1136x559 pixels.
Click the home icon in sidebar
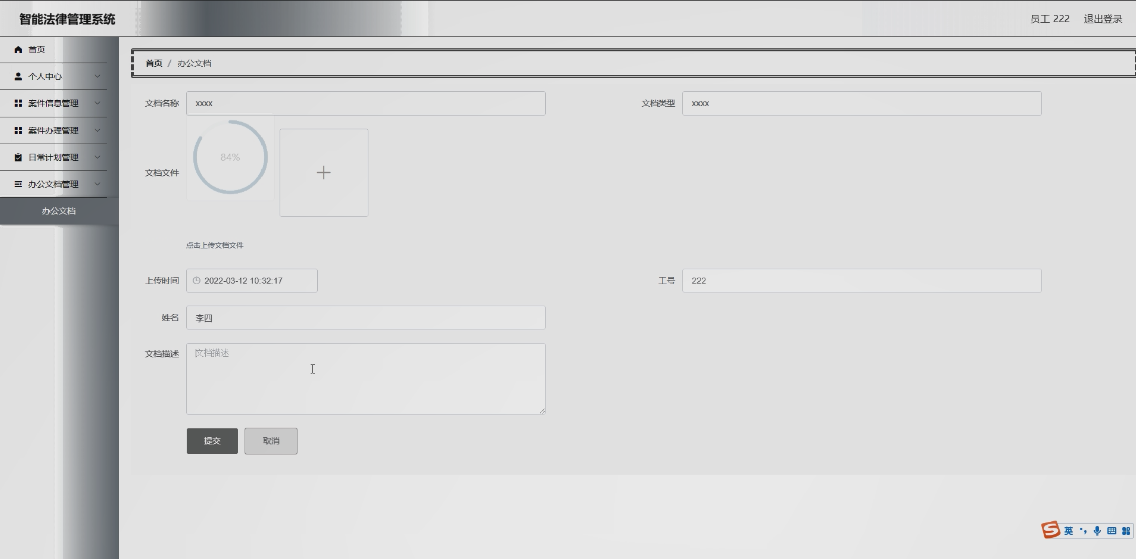tap(18, 49)
